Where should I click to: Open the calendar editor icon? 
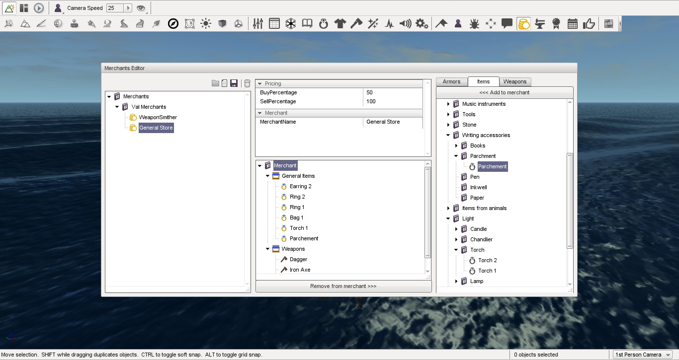[572, 23]
